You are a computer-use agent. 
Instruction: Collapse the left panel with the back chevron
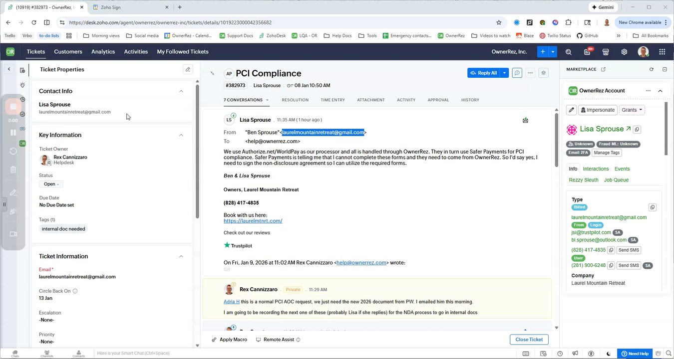[9, 69]
